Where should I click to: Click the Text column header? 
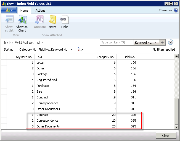pos(61,57)
